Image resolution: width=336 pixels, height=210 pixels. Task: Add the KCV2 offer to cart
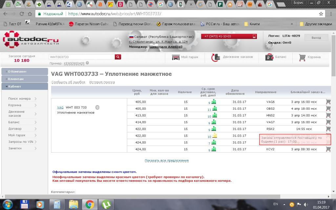(328, 149)
